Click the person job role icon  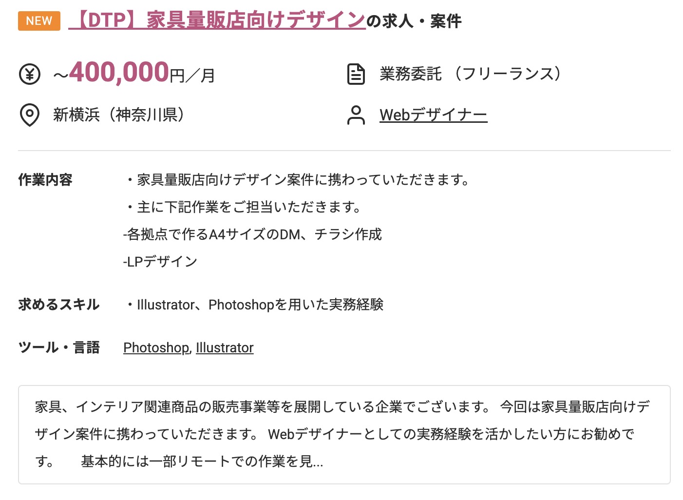click(x=356, y=115)
